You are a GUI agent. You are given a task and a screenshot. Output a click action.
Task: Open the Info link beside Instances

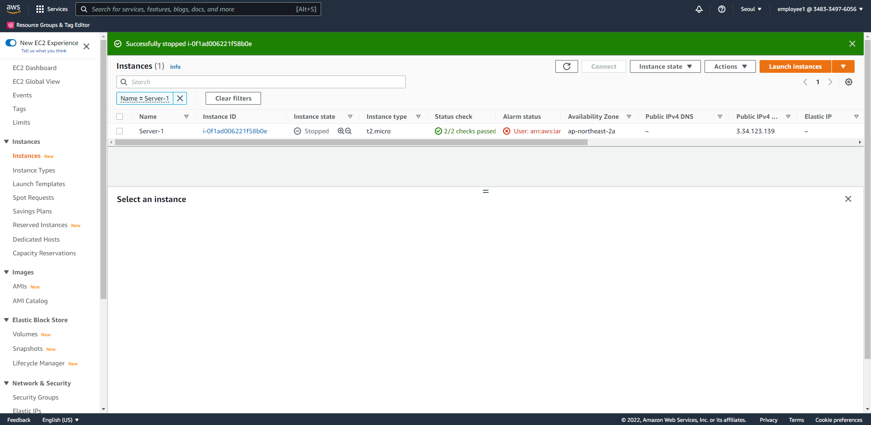[175, 67]
